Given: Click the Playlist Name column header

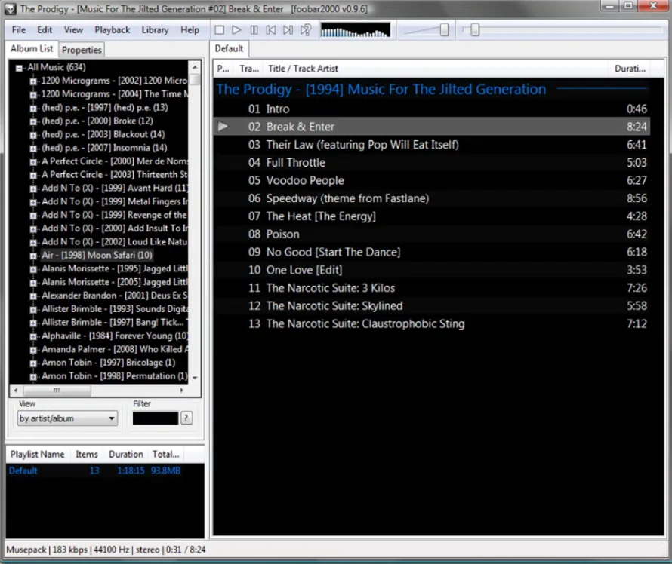Looking at the screenshot, I should [x=38, y=455].
